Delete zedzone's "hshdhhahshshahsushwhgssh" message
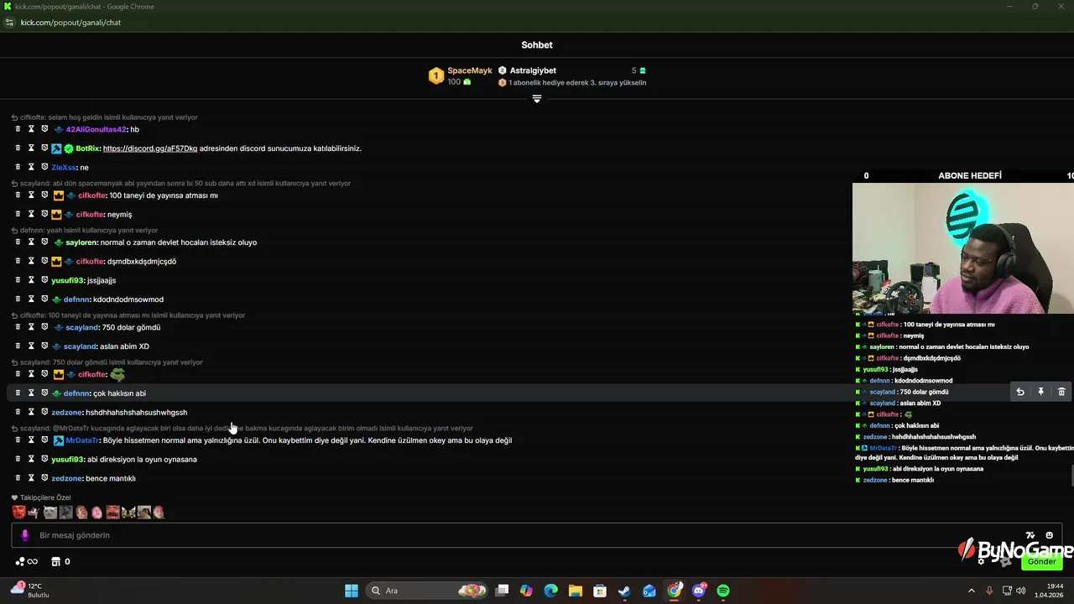The width and height of the screenshot is (1074, 604). coord(18,412)
